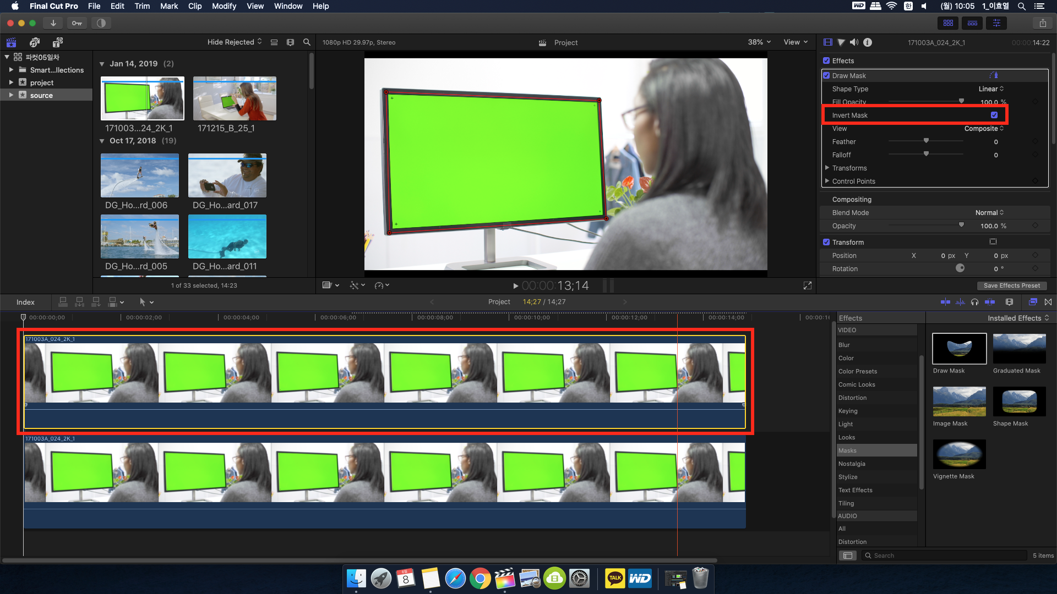
Task: Click Save Effects Preset button
Action: coord(1011,285)
